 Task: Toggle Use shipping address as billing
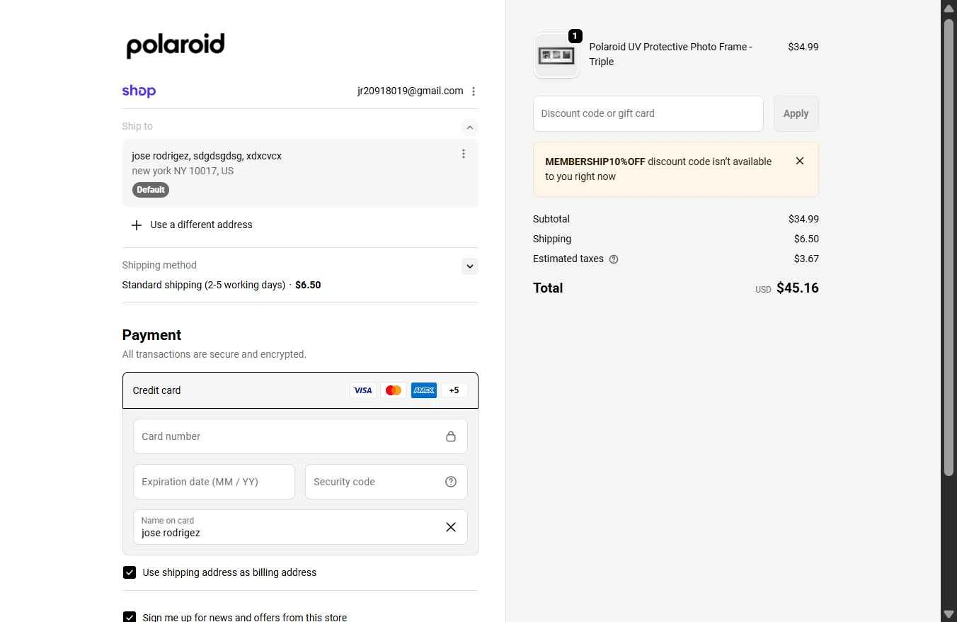pyautogui.click(x=130, y=572)
